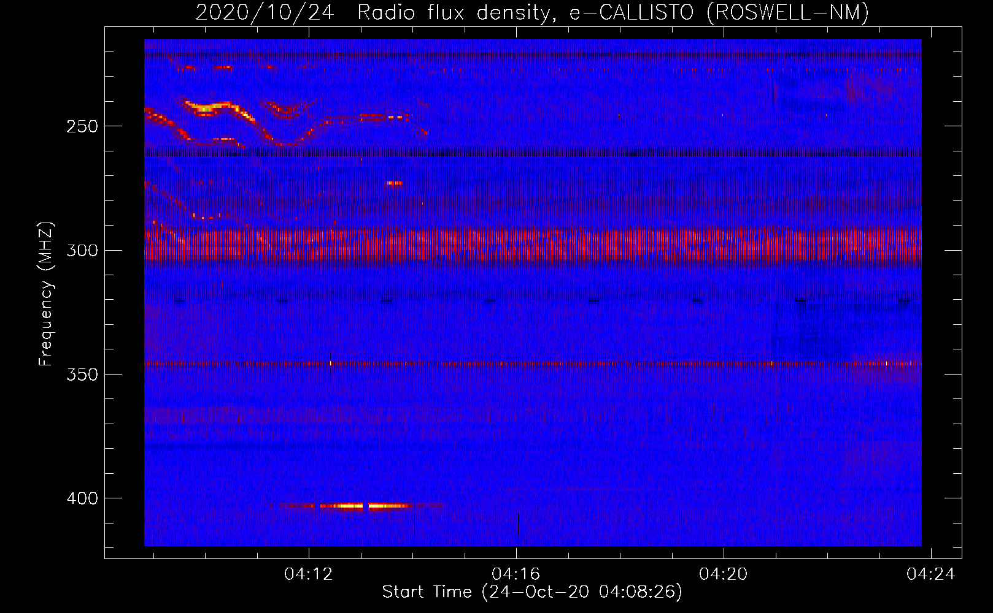Click the thin red line at 346 MHz
This screenshot has height=613, width=993.
coord(533,364)
